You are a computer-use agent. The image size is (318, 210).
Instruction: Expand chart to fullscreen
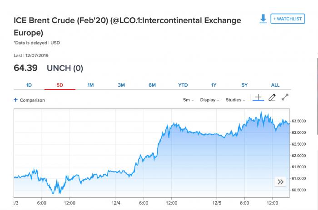(x=285, y=97)
